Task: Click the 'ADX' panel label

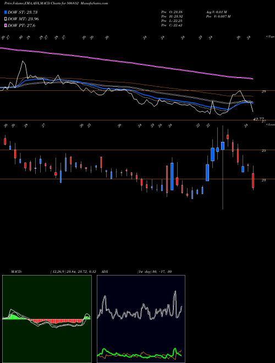Action: click(105, 272)
